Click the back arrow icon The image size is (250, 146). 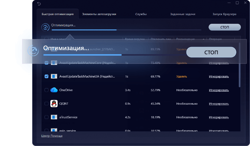coord(39,4)
